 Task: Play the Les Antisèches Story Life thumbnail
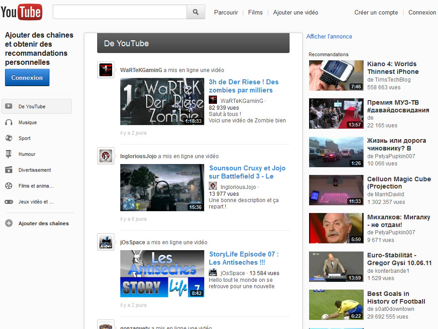click(162, 274)
